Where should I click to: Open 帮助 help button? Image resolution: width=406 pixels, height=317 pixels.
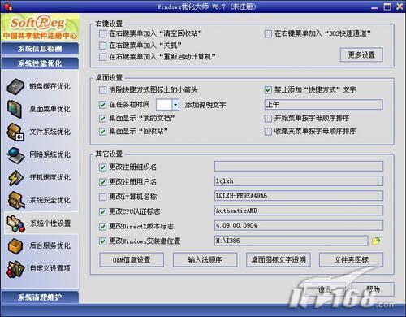(373, 289)
